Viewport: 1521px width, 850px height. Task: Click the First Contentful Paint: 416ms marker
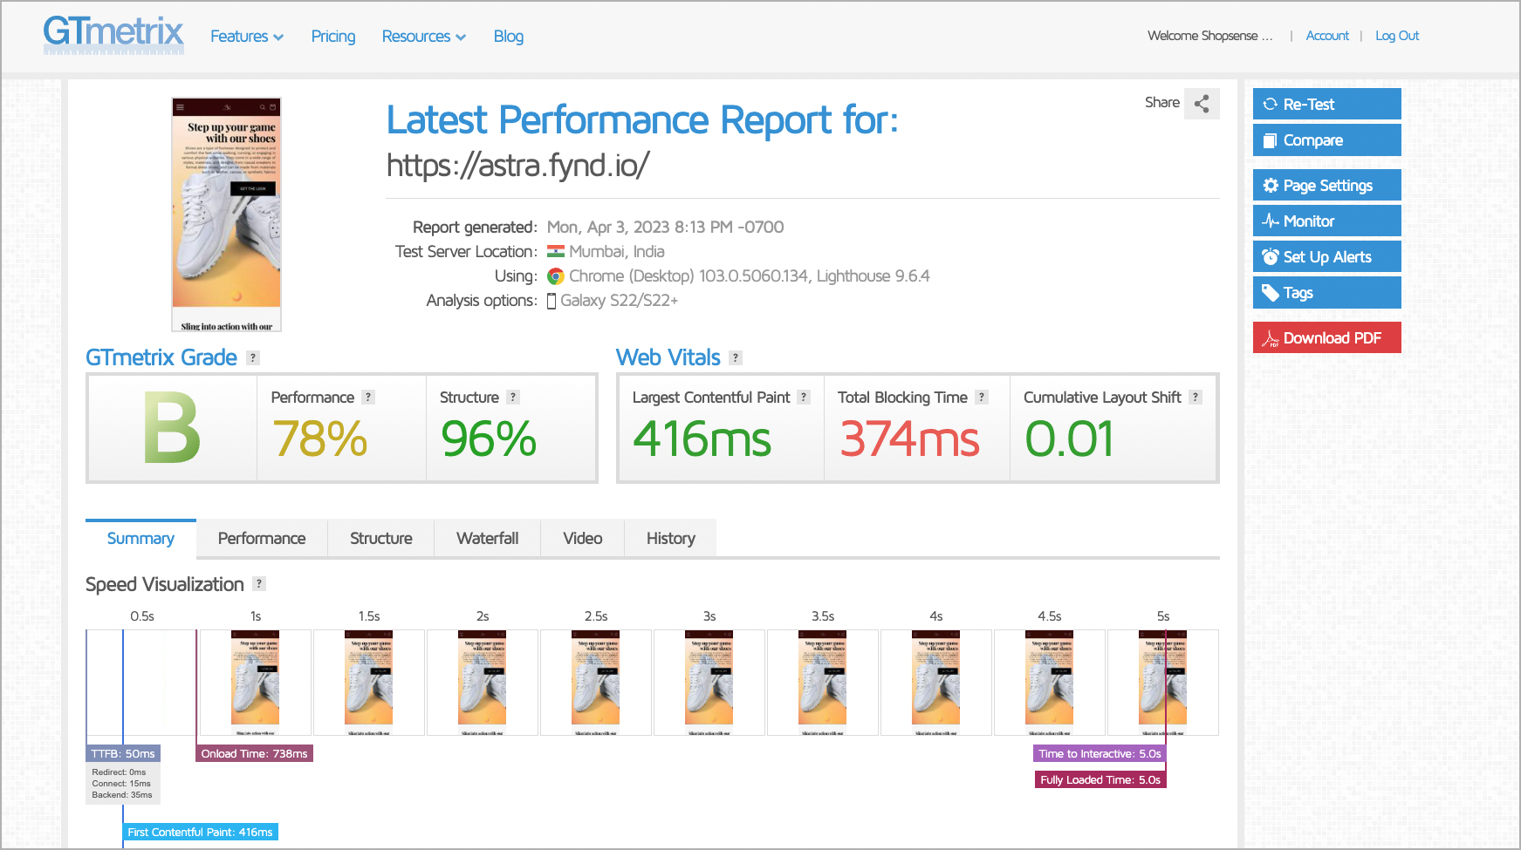tap(200, 832)
